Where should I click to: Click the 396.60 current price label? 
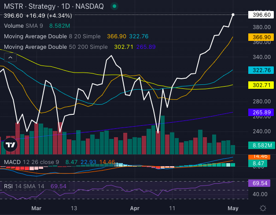pos(261,15)
